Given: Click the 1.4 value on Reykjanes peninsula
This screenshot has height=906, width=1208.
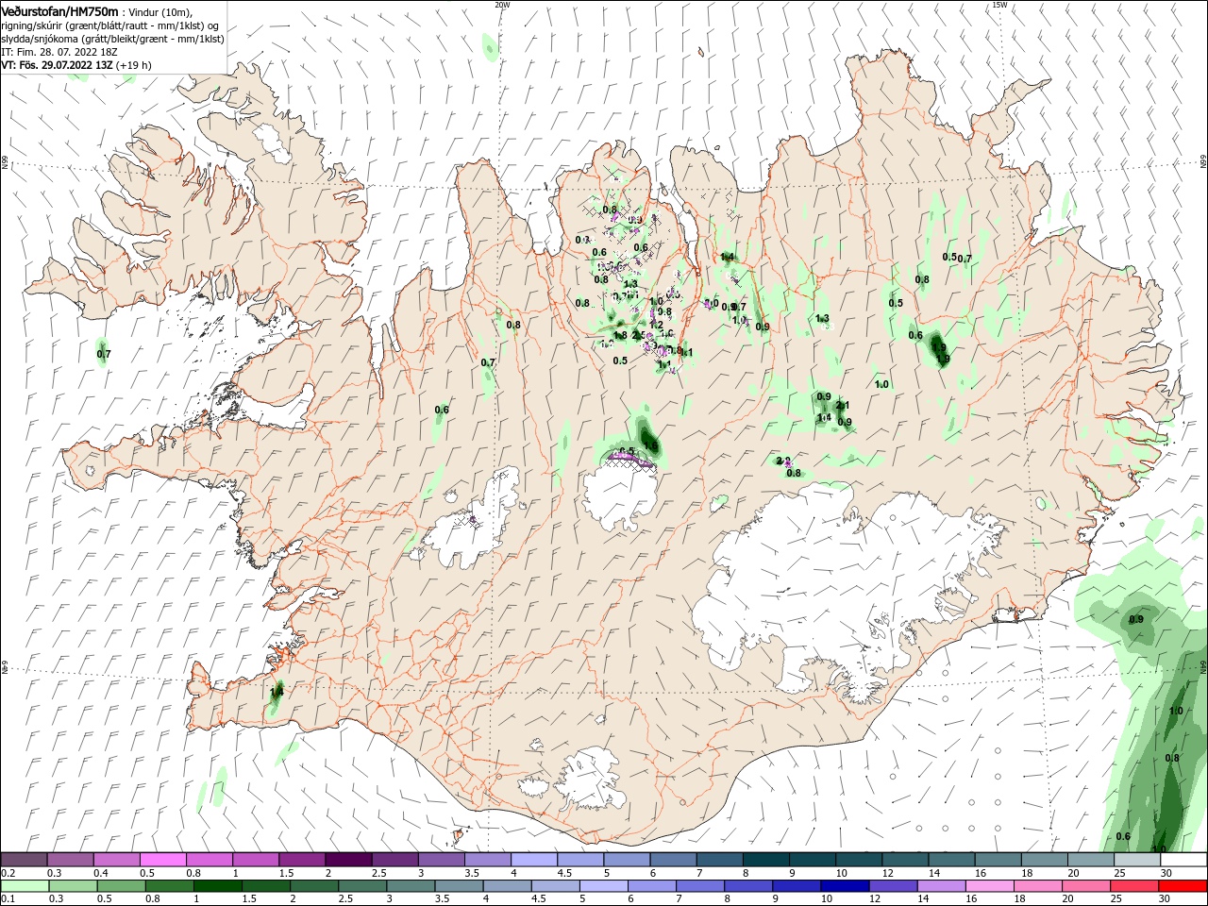Looking at the screenshot, I should click(x=277, y=692).
